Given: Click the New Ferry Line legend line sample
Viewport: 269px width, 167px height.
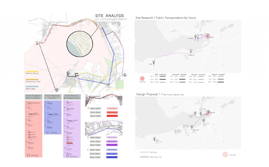Looking at the screenshot, I should (144, 157).
